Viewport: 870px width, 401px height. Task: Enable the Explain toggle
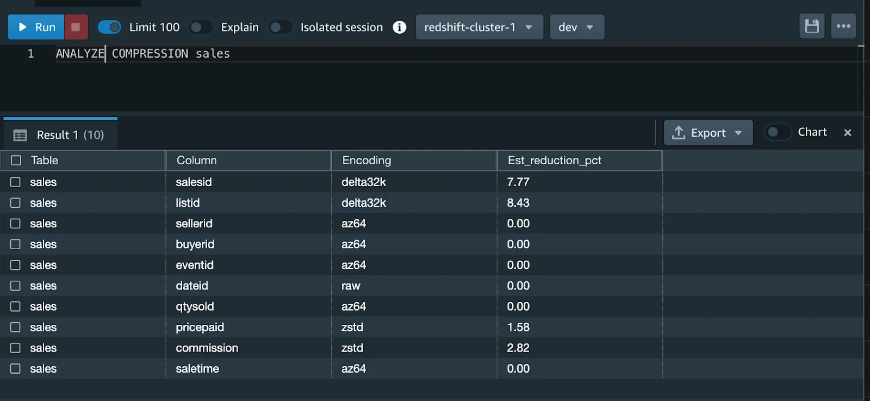pyautogui.click(x=201, y=27)
